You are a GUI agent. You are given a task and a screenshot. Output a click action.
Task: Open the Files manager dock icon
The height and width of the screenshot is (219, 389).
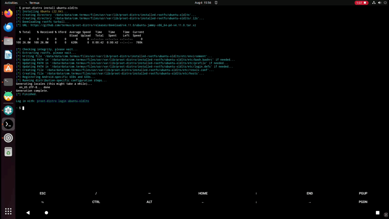[8, 41]
